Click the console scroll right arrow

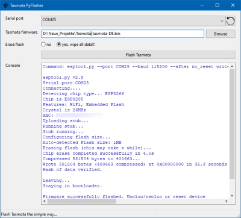click(x=227, y=201)
